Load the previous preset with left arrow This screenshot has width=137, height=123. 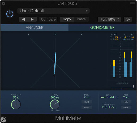23,19
